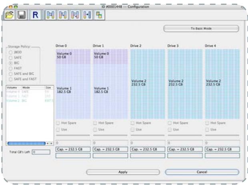Select the Volume 1 row in the volume list
This screenshot has height=185, width=248.
coord(30,96)
